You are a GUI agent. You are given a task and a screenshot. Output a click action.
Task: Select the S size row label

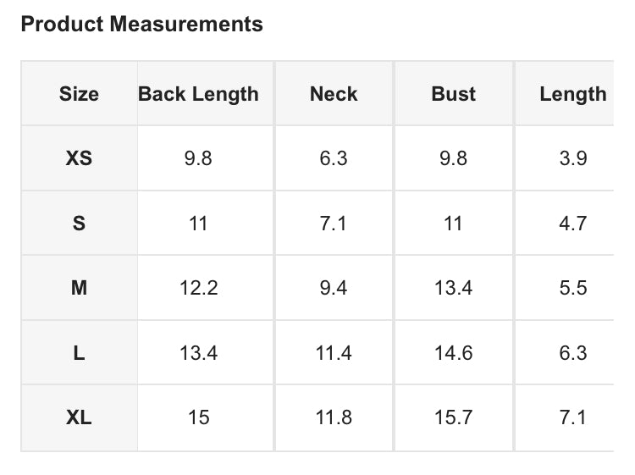pyautogui.click(x=79, y=224)
